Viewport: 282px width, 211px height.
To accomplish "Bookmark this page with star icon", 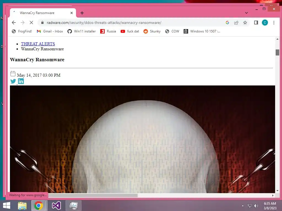I will click(245, 23).
